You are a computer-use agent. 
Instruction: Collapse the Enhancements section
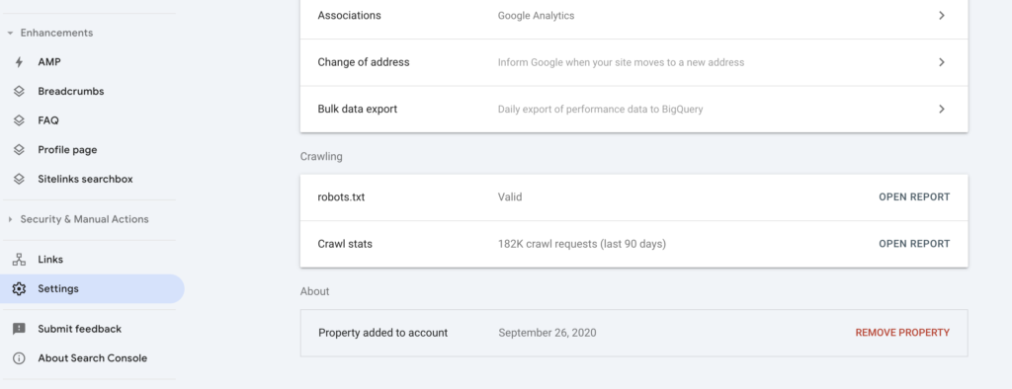pos(10,33)
